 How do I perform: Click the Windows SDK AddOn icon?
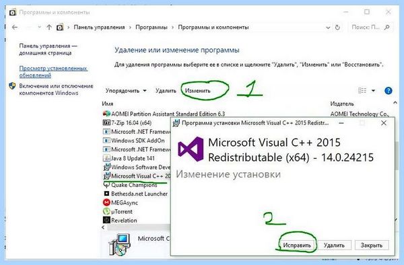click(106, 141)
